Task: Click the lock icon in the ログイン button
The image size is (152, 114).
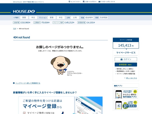Action: coord(121,59)
